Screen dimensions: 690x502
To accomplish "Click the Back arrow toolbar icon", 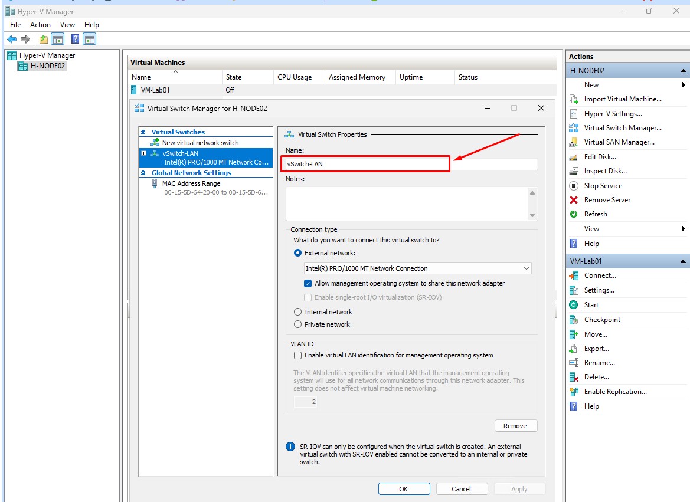I will click(x=12, y=39).
